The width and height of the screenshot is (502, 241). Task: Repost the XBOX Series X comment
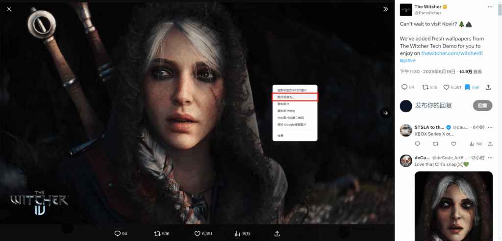(435, 144)
